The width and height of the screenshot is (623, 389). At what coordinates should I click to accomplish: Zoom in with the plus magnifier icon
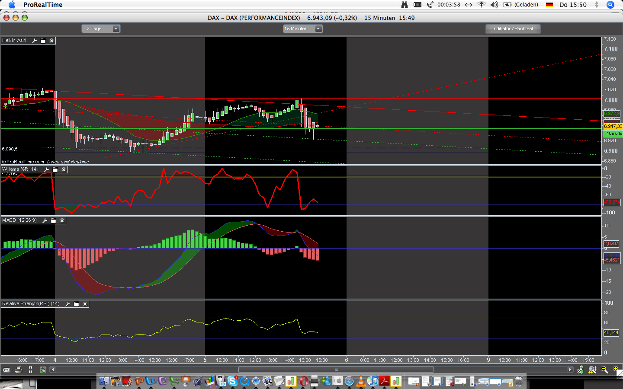(x=616, y=370)
